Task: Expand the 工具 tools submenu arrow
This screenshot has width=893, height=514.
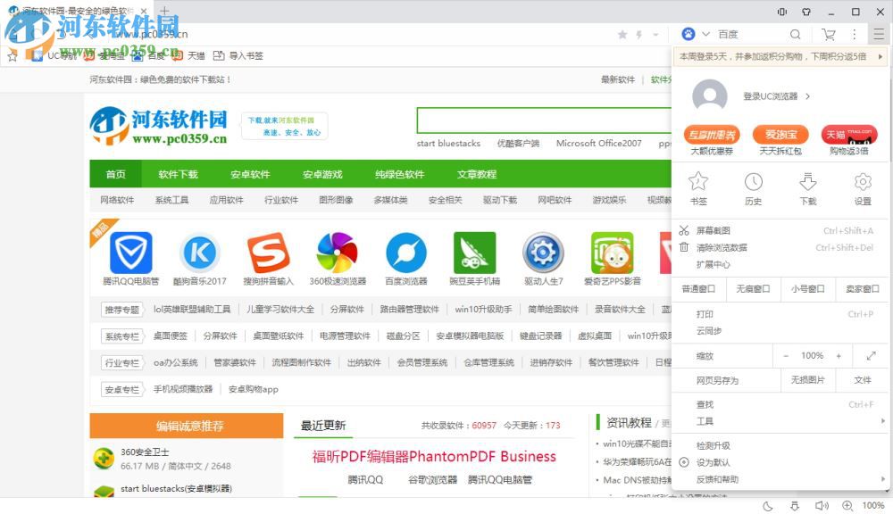Action: click(882, 419)
